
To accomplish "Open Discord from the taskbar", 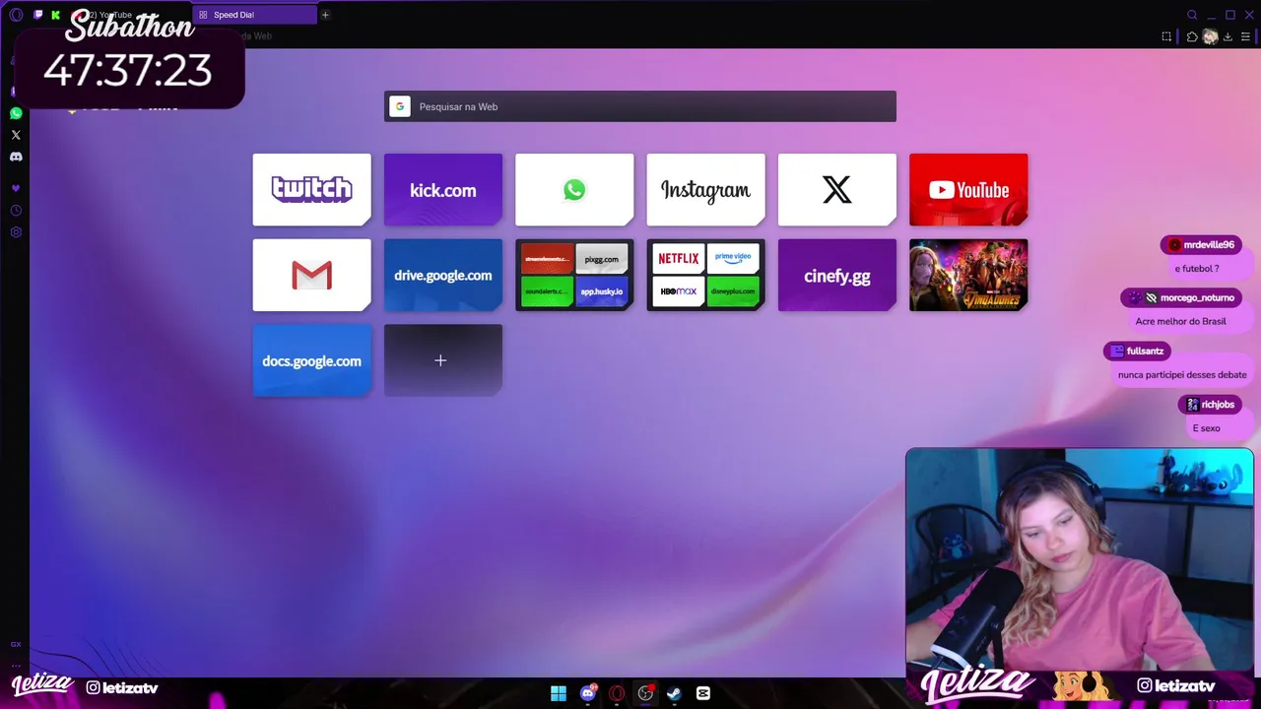I will point(588,693).
